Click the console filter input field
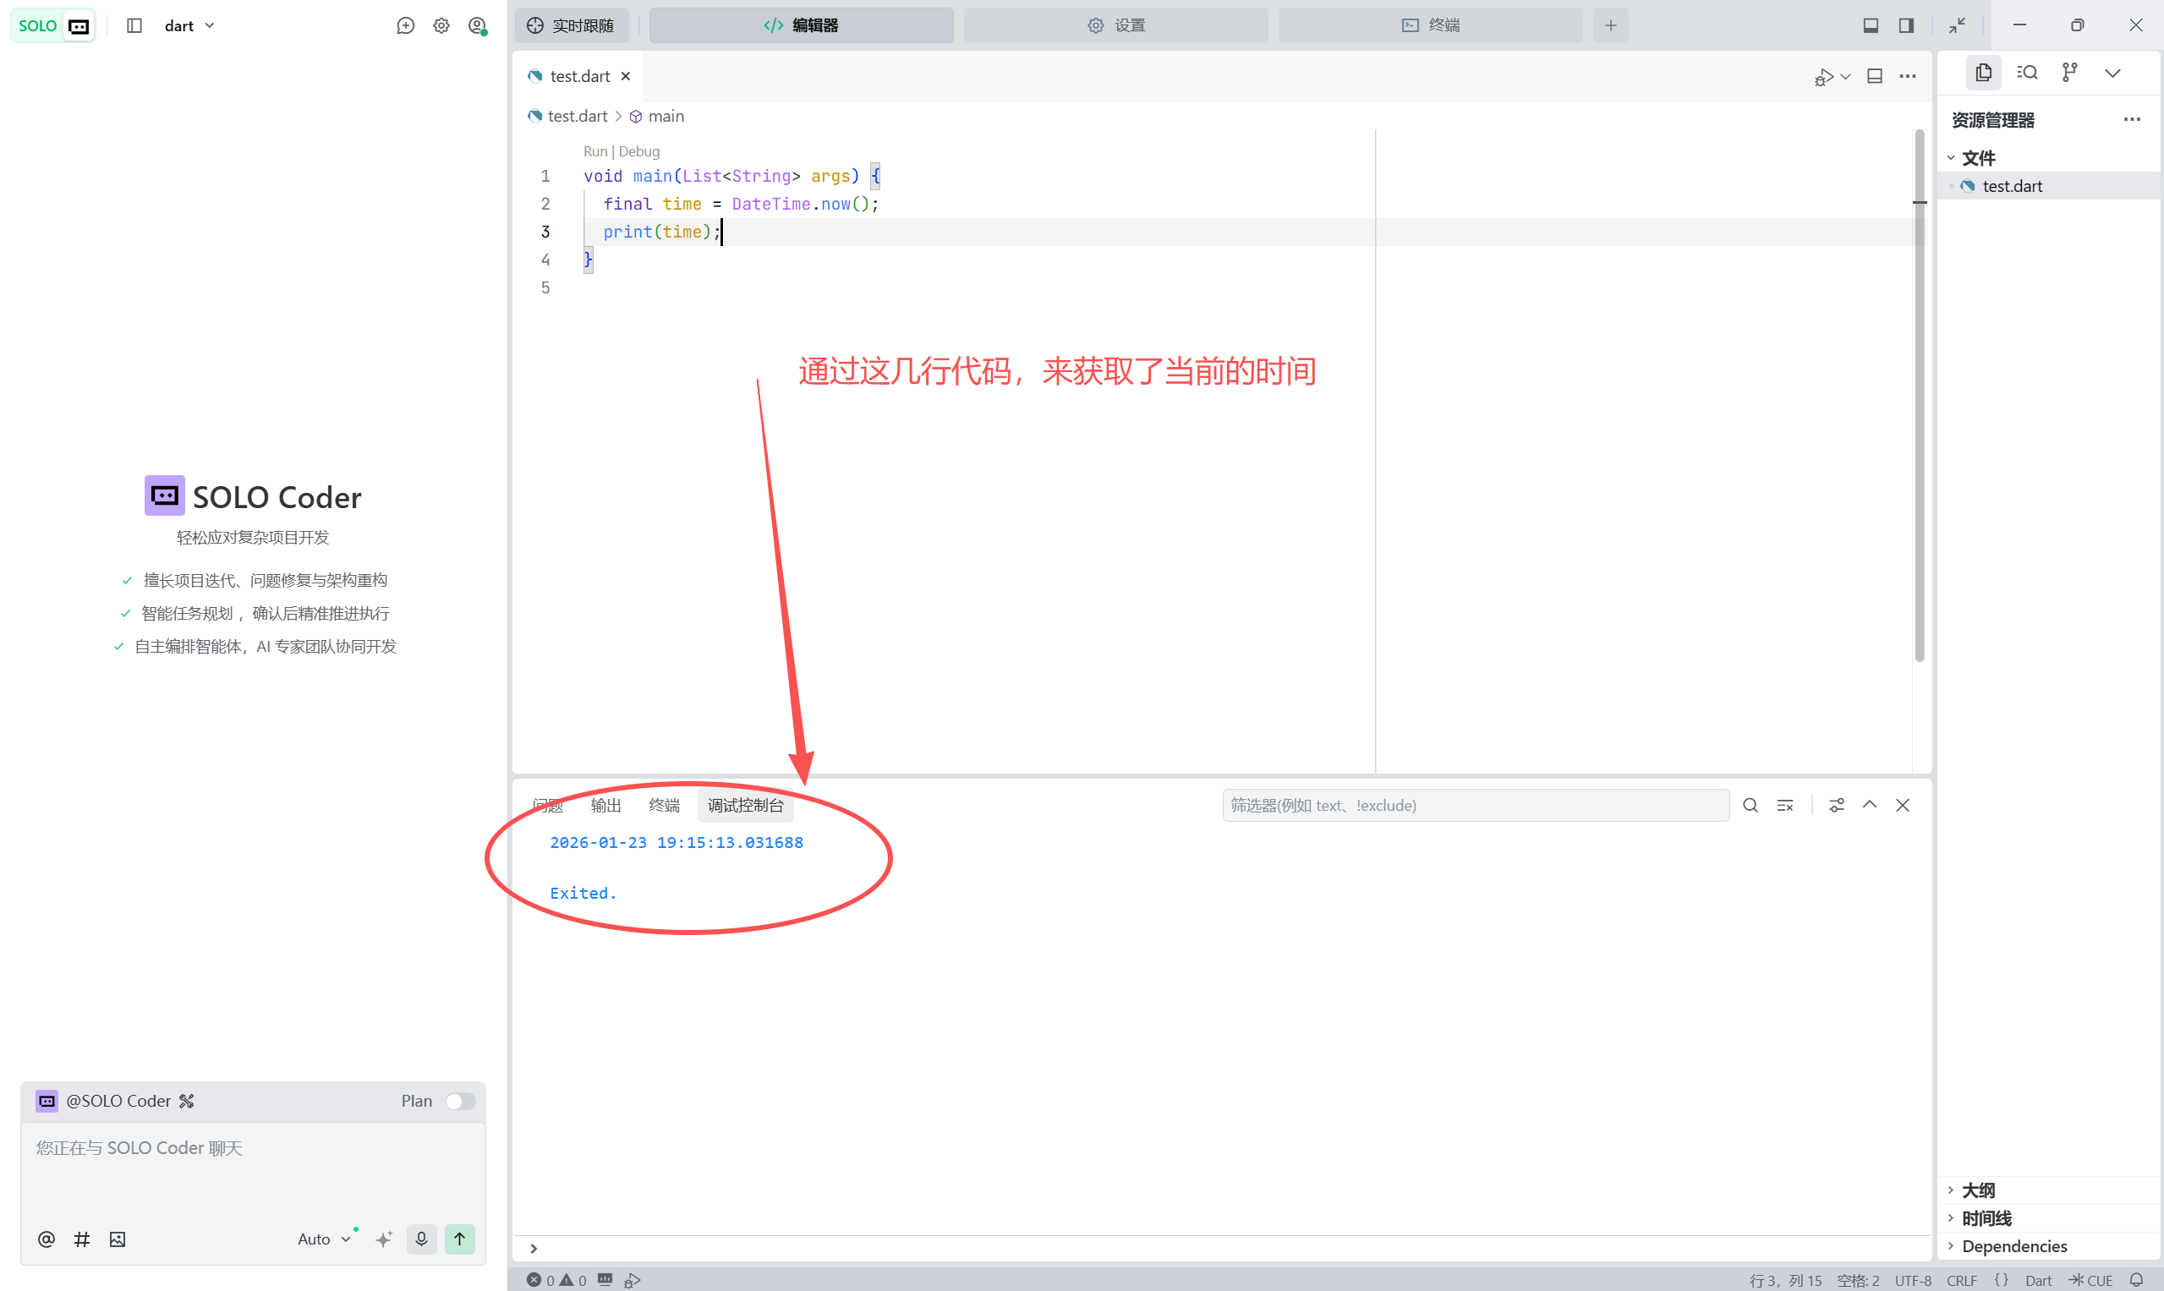Screen dimensions: 2164x1291 pyautogui.click(x=1475, y=806)
